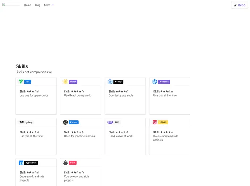Open the Blog menu item

pos(38,5)
